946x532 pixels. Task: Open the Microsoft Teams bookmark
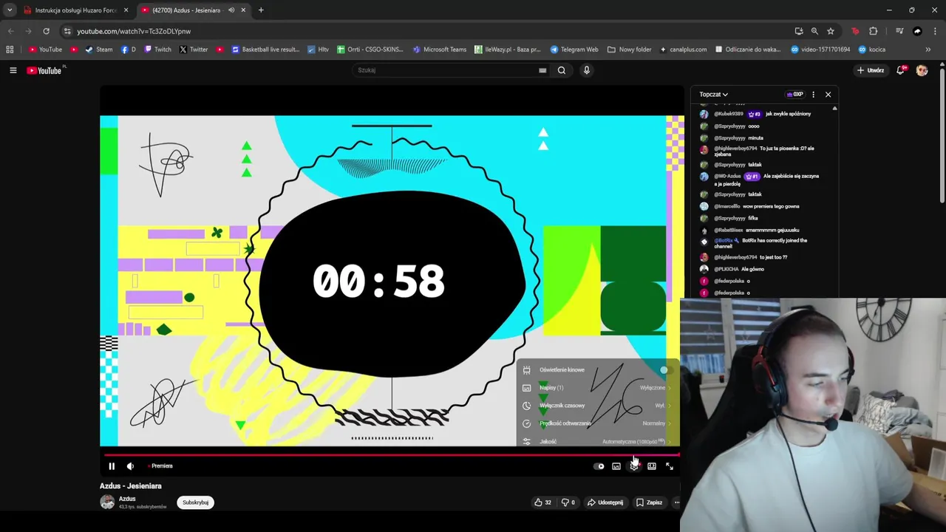[x=440, y=50]
